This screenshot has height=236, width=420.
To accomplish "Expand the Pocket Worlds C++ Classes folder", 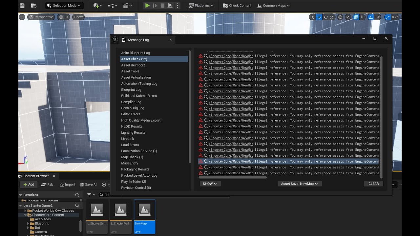I will pyautogui.click(x=25, y=210).
